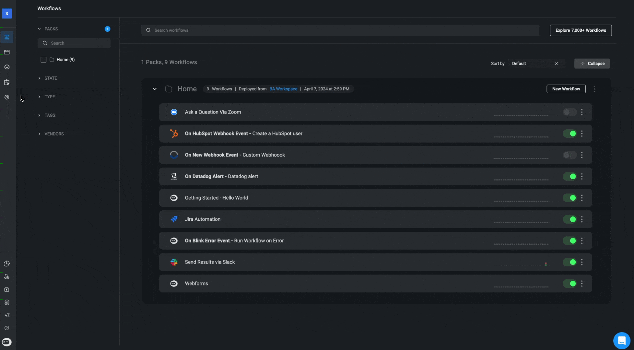
Task: Collapse the Home pack chevron
Action: coord(155,89)
